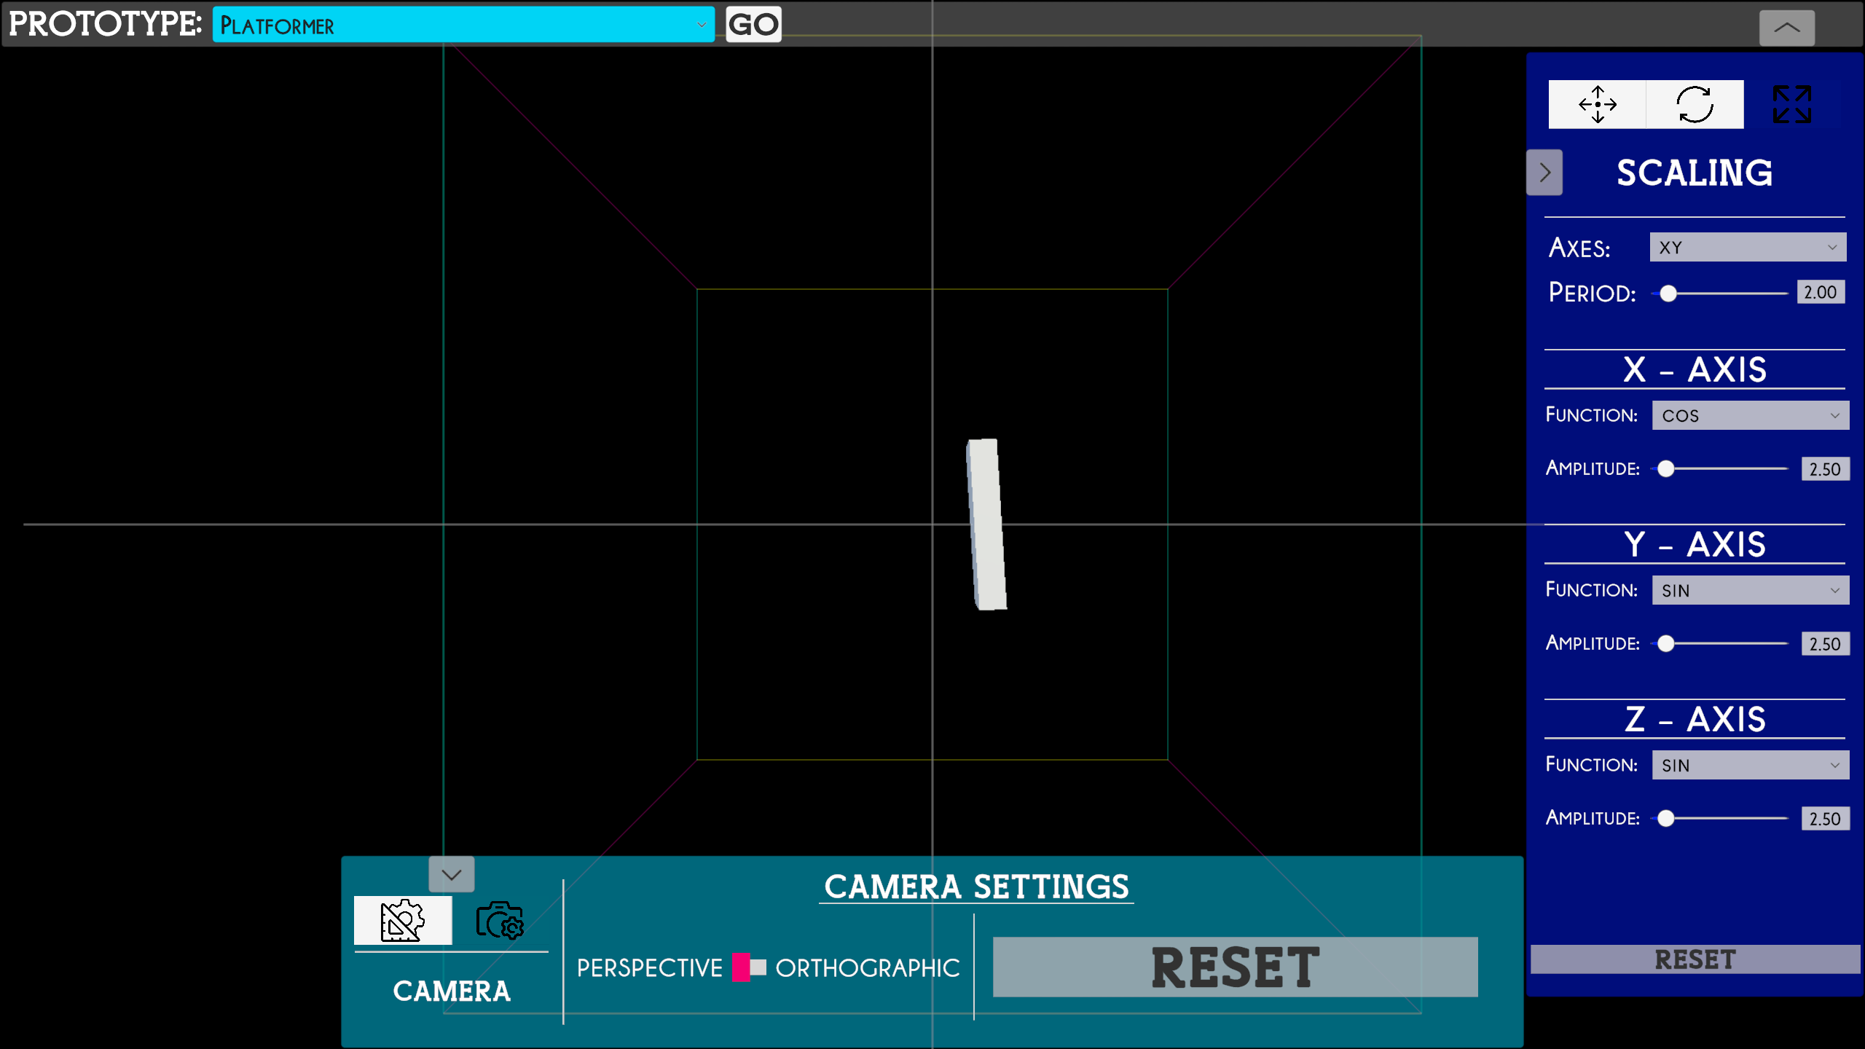Click the Period slider handle
The height and width of the screenshot is (1049, 1865).
point(1668,294)
